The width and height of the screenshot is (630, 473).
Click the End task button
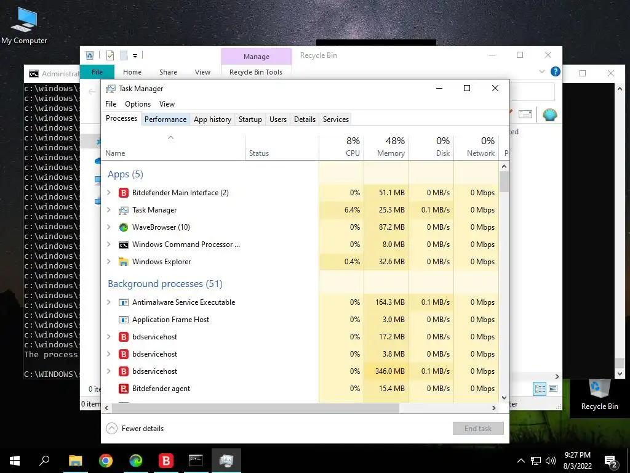[x=478, y=429]
